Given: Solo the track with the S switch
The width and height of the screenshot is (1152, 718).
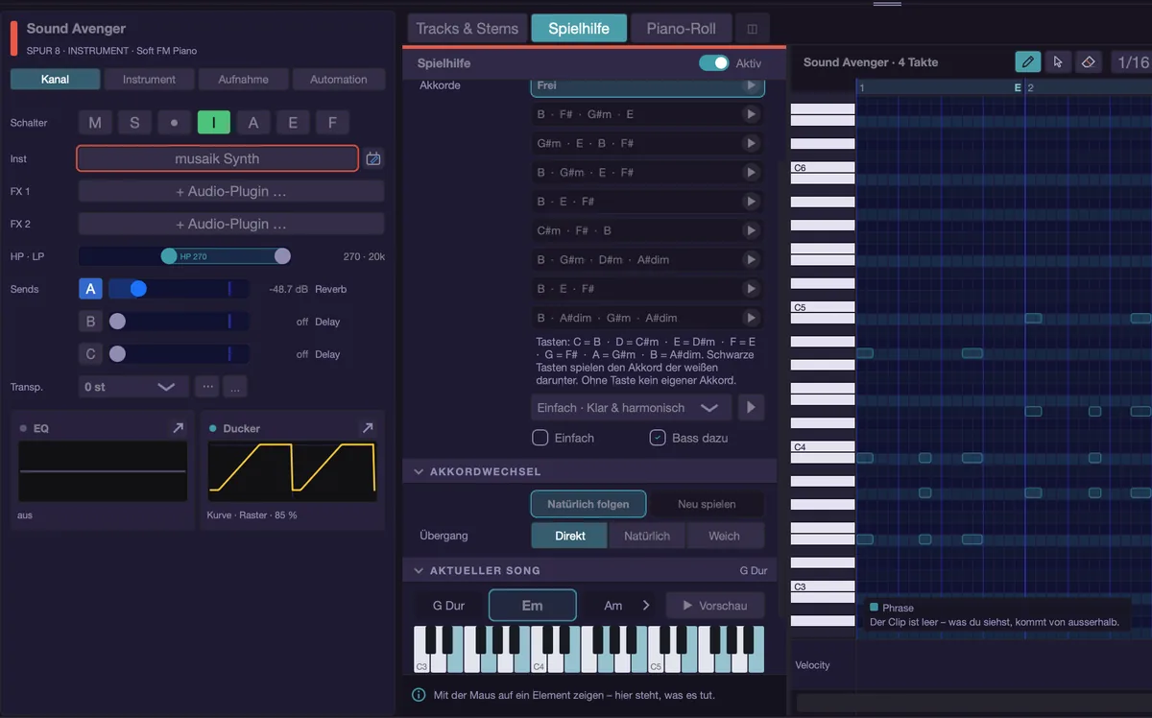Looking at the screenshot, I should [x=134, y=123].
